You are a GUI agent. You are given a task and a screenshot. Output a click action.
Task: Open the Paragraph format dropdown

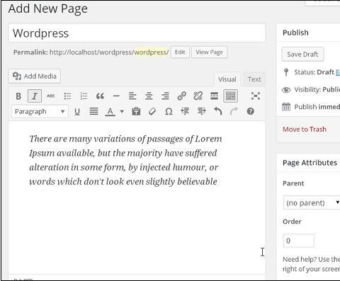40,112
